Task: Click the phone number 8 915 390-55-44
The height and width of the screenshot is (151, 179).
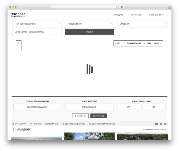Action: tap(157, 15)
